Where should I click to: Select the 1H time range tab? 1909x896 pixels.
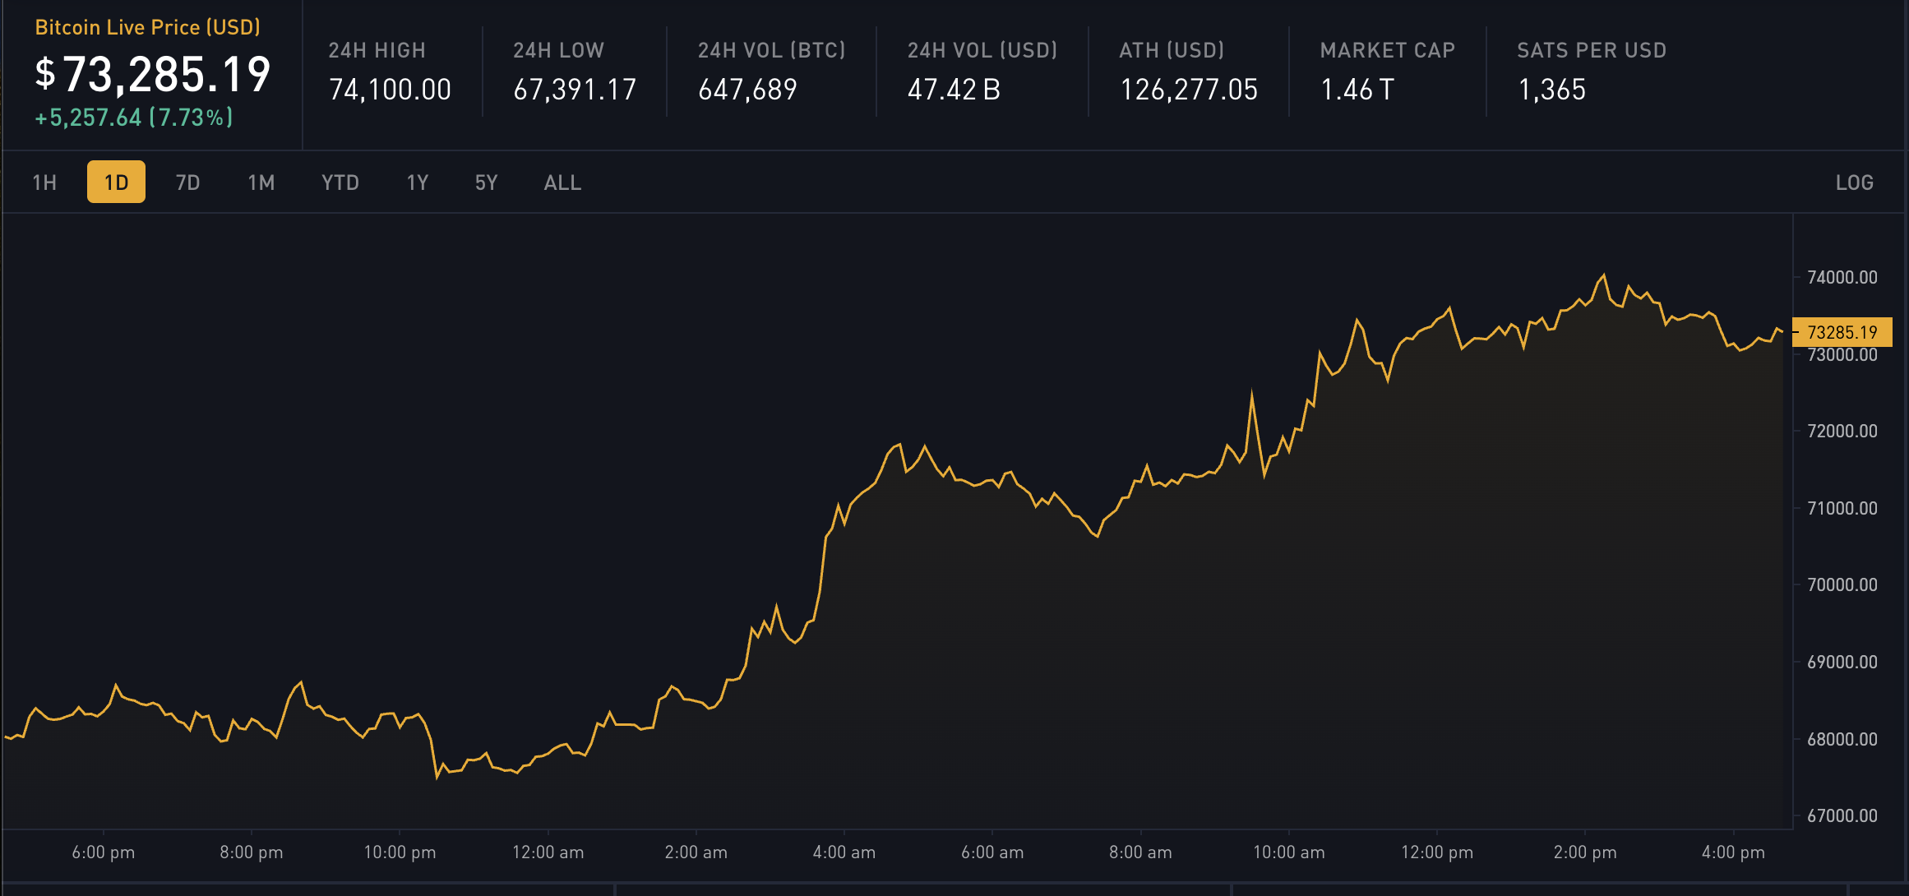[44, 182]
